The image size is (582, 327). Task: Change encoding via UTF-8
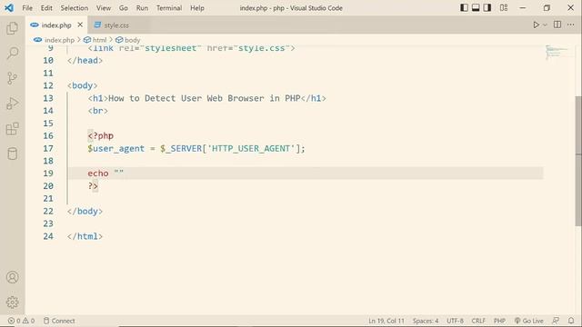[455, 321]
